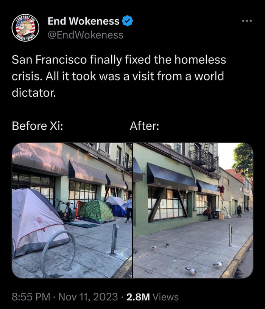Click the 'After:' label text
Screen dimensions: 265x309
pos(145,126)
